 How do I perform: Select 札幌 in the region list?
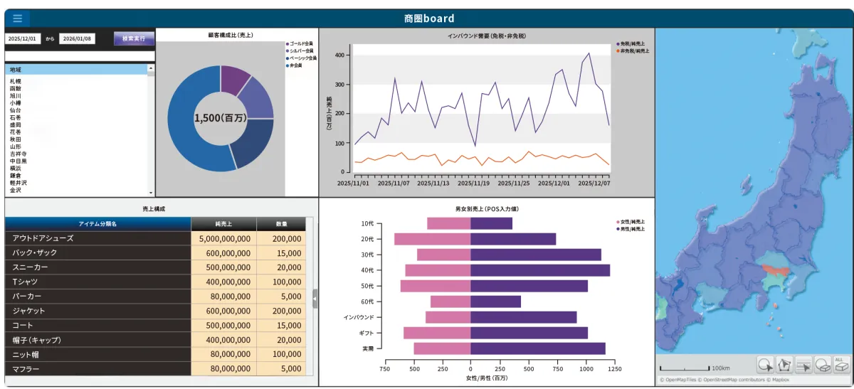tap(16, 81)
